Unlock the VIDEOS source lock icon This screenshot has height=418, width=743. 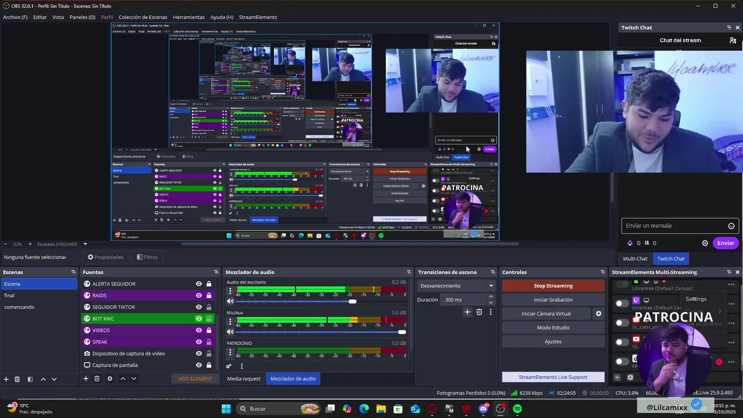tap(209, 330)
